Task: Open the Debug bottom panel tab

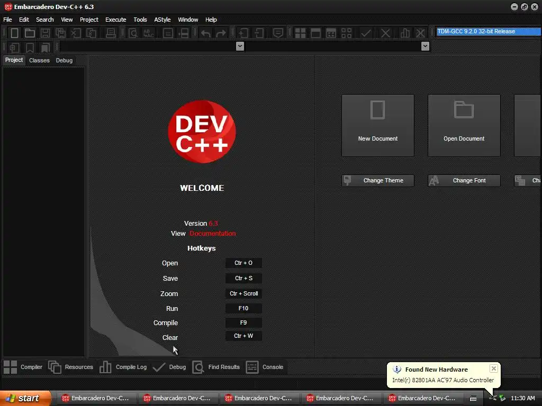Action: (169, 367)
